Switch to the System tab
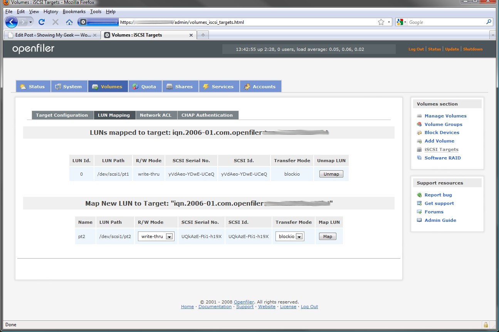Viewport: 499px width, 332px height. [69, 86]
